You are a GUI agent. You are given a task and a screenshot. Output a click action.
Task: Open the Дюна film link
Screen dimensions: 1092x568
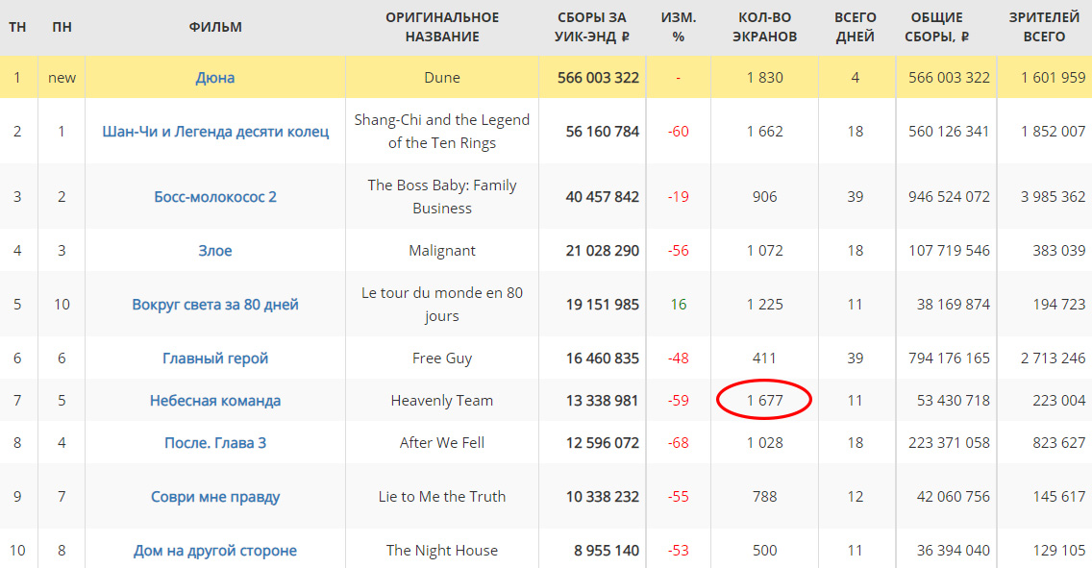214,77
